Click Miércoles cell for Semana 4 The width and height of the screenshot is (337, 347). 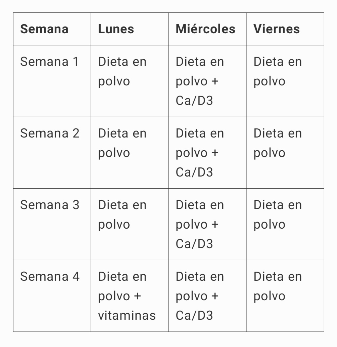[200, 296]
